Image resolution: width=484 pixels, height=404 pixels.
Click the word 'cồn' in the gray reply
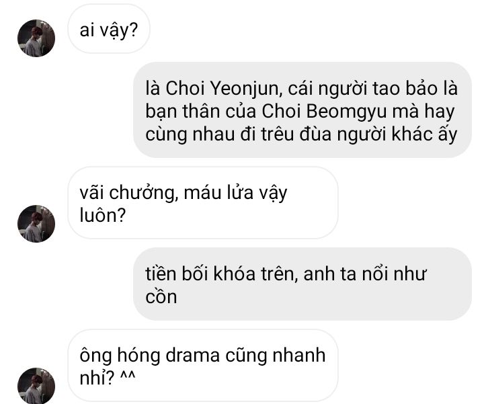coord(161,297)
